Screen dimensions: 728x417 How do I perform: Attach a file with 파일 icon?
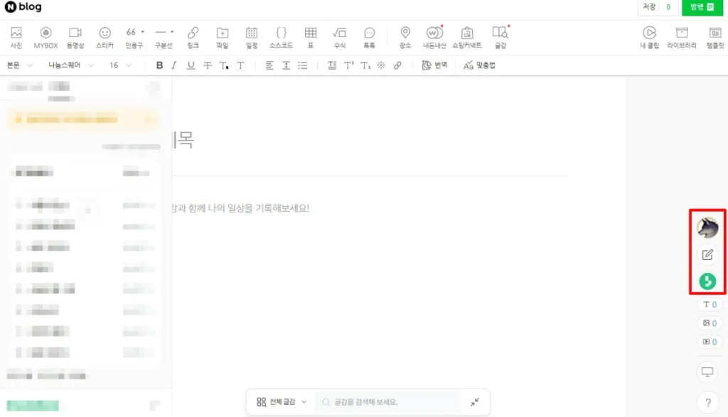[x=223, y=37]
